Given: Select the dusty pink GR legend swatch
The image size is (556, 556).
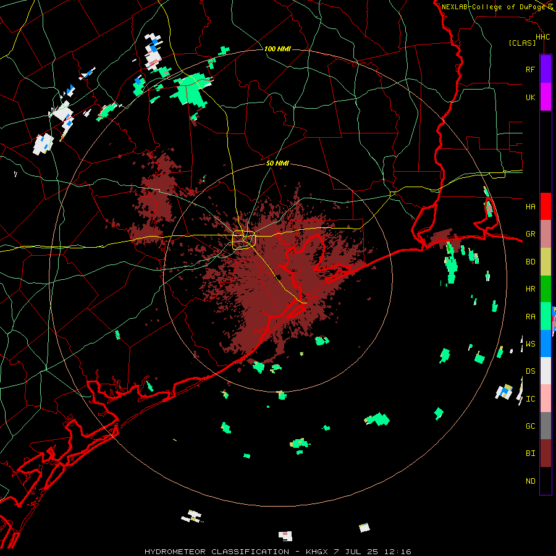Looking at the screenshot, I should tap(545, 234).
